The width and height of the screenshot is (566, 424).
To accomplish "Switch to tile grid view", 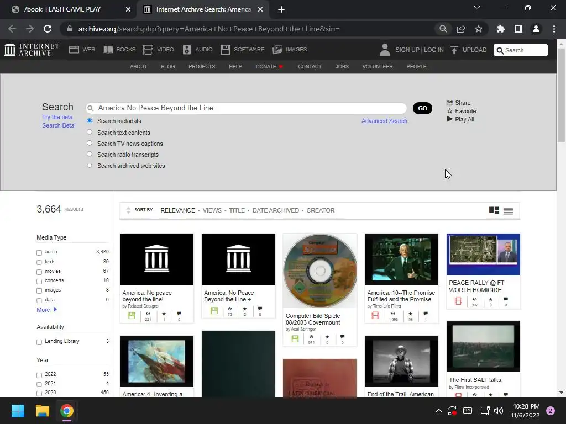I will pos(494,210).
